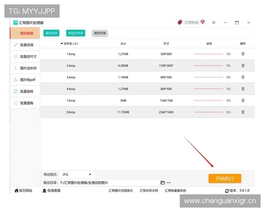This screenshot has width=265, height=212.
Task: Remove 4.bmp using its trash icon
Action: pyautogui.click(x=243, y=89)
